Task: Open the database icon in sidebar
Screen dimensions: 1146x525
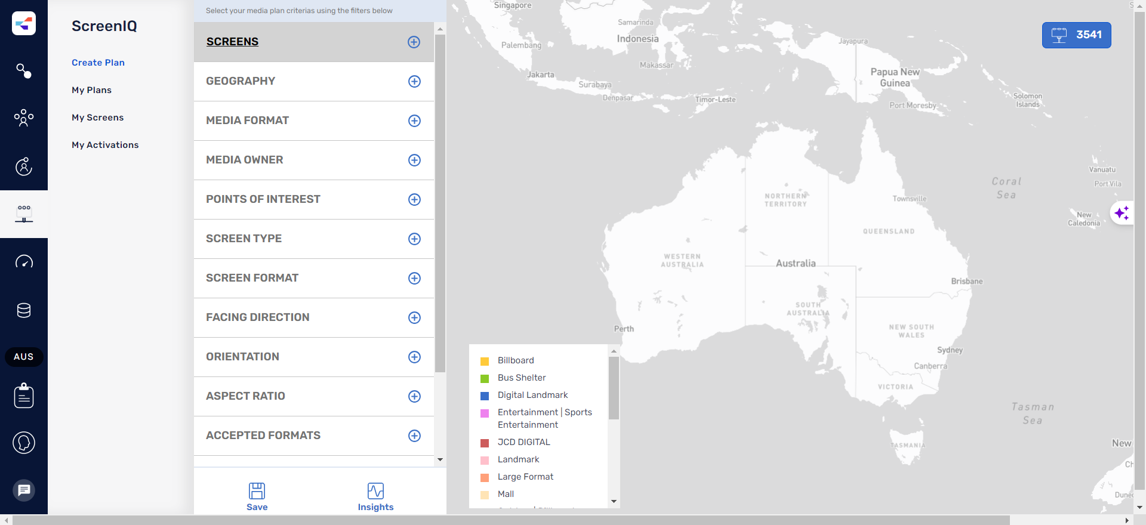Action: (24, 310)
